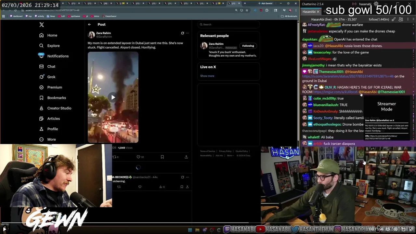416x234 pixels.
Task: Repost the reply by @sambecks31
Action: click(x=119, y=187)
